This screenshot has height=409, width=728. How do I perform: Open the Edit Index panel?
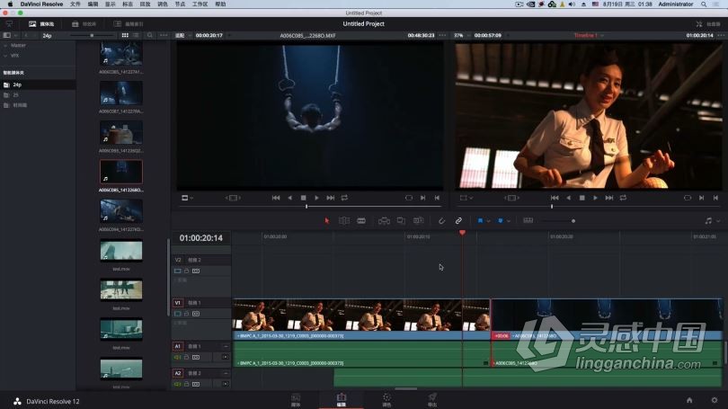pyautogui.click(x=129, y=23)
